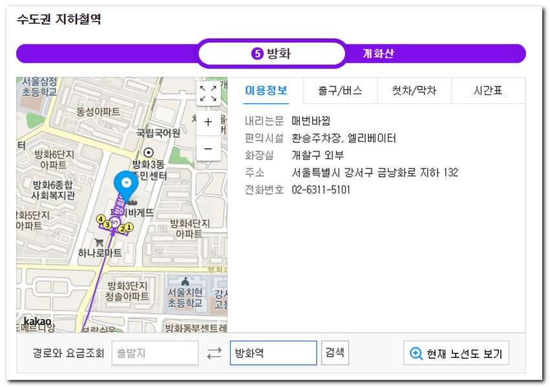Swap departure and destination fields

214,353
